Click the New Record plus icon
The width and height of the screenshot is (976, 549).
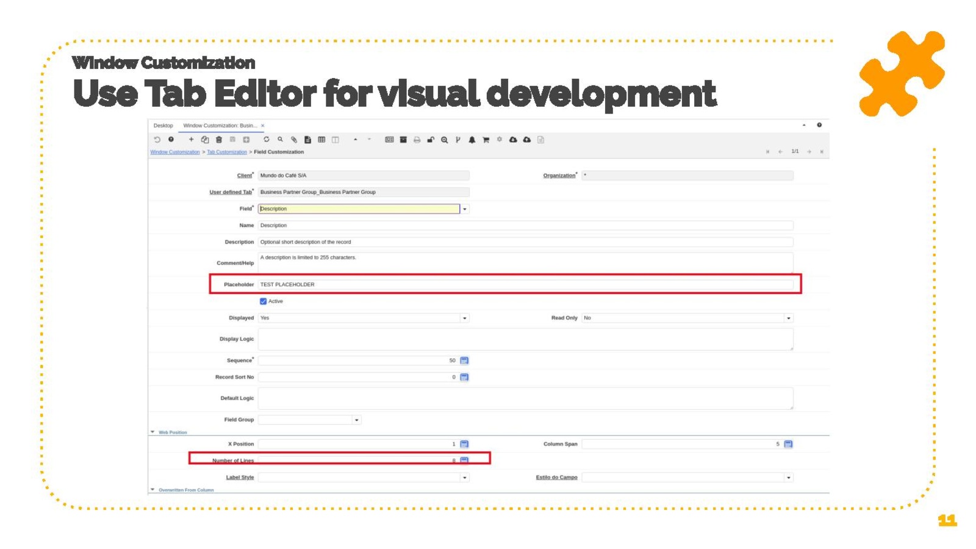[191, 140]
